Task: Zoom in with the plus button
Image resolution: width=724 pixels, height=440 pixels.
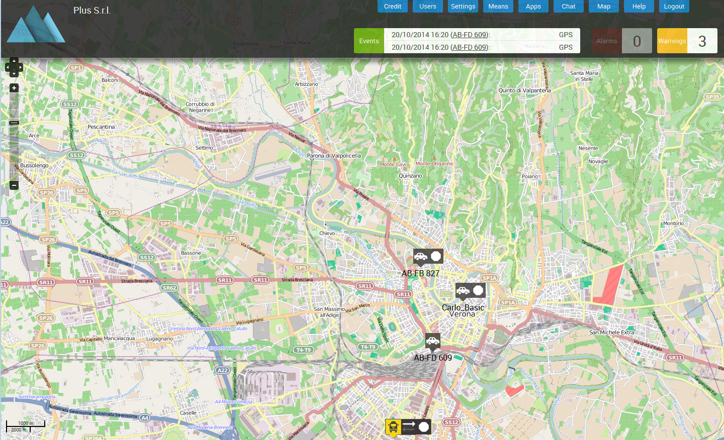Action: pyautogui.click(x=14, y=88)
